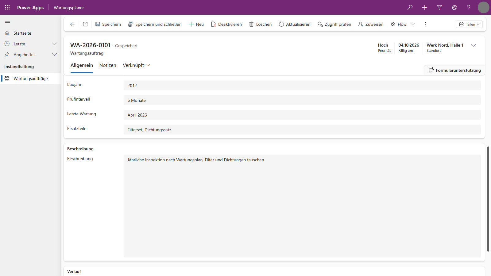
Task: Create a new record with Neu
Action: 196,24
